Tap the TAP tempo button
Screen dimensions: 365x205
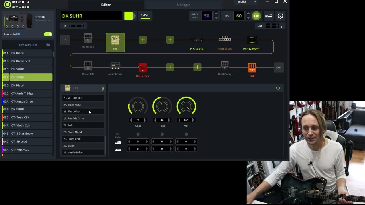coord(256,16)
